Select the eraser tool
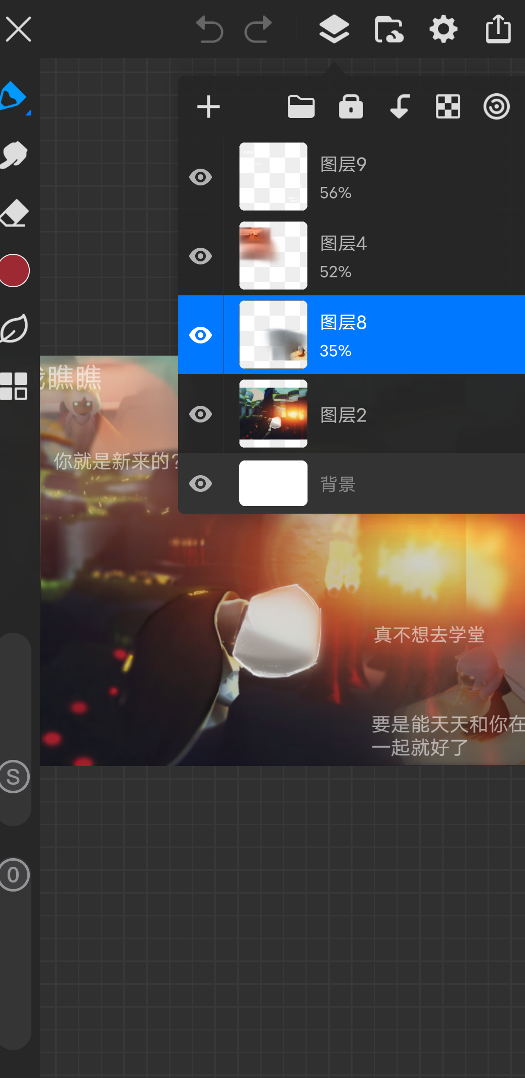The width and height of the screenshot is (525, 1078). click(14, 213)
